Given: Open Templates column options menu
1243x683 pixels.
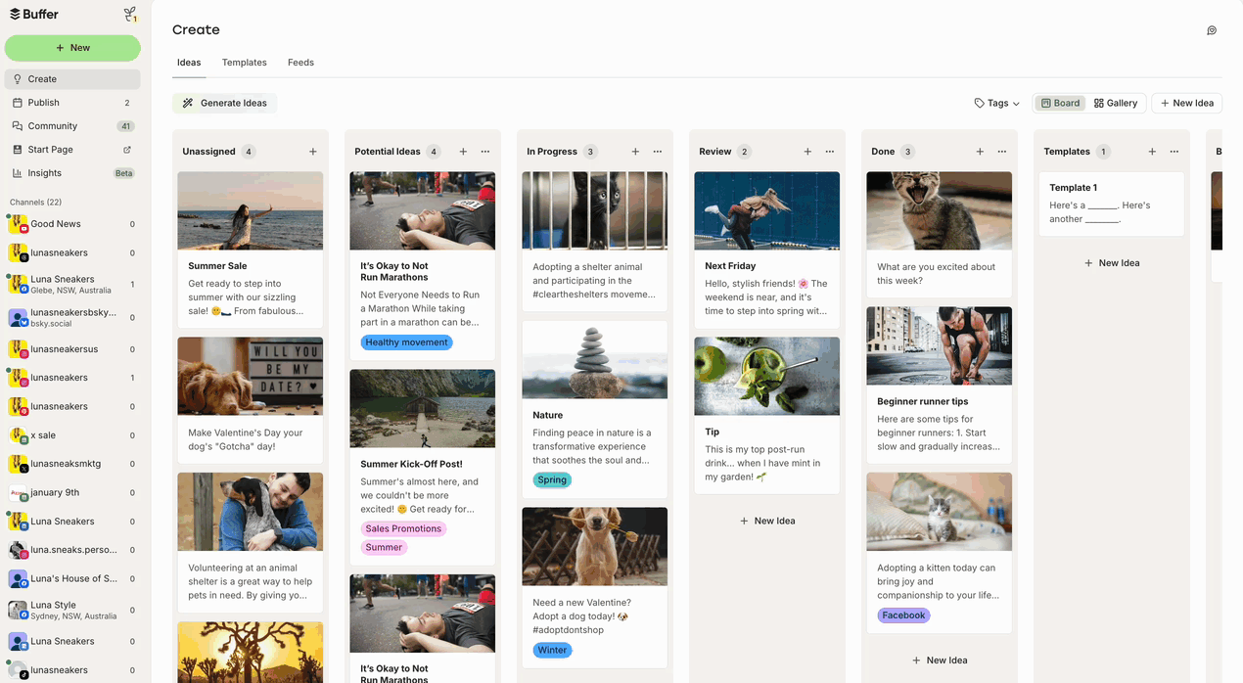Looking at the screenshot, I should coord(1174,152).
